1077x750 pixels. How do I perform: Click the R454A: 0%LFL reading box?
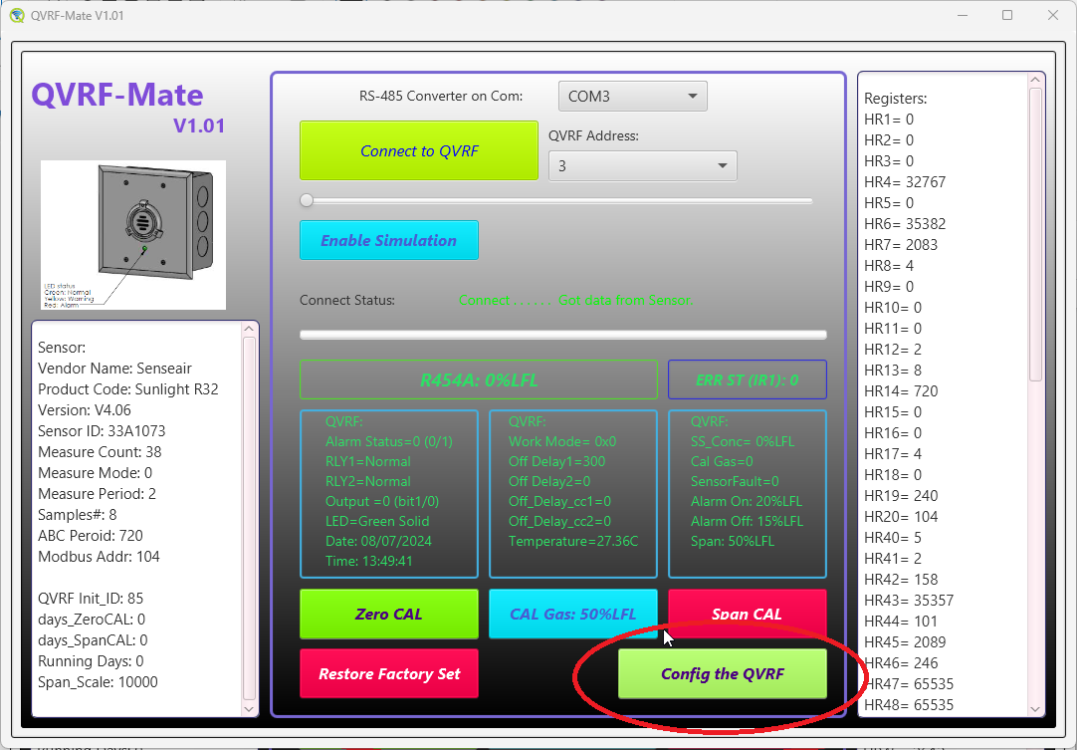click(x=479, y=379)
